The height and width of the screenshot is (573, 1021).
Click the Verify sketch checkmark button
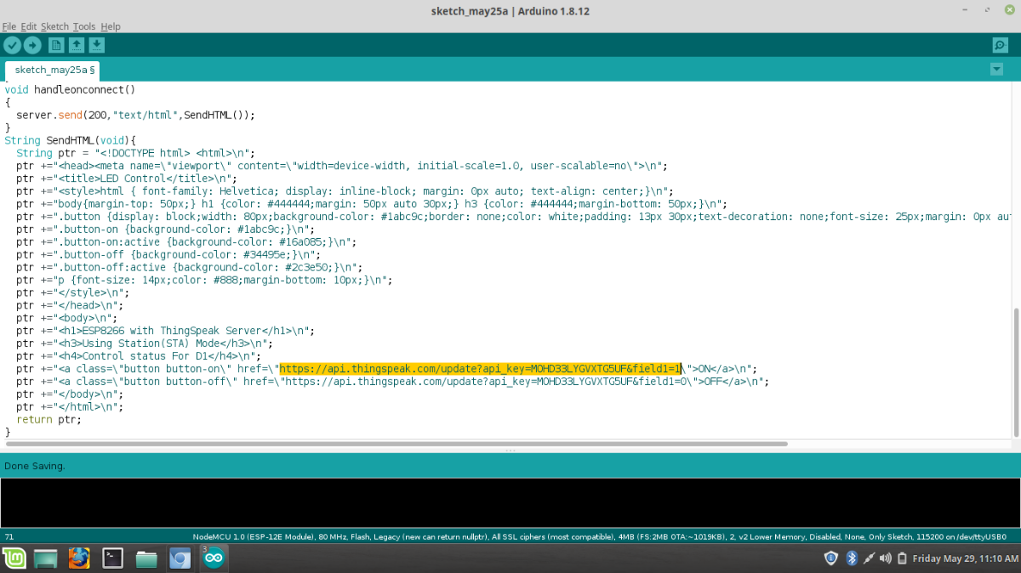[x=12, y=45]
